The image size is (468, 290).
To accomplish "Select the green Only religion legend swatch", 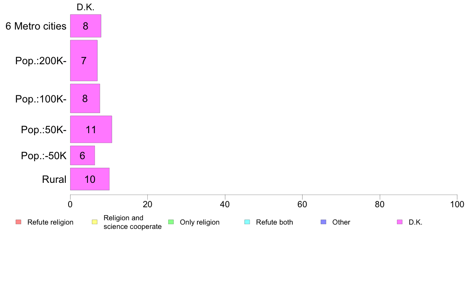I will 171,222.
